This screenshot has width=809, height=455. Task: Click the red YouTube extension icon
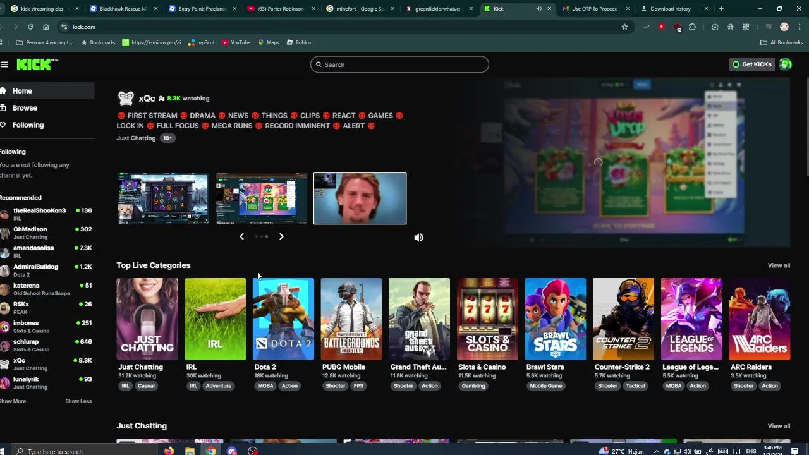coord(662,27)
